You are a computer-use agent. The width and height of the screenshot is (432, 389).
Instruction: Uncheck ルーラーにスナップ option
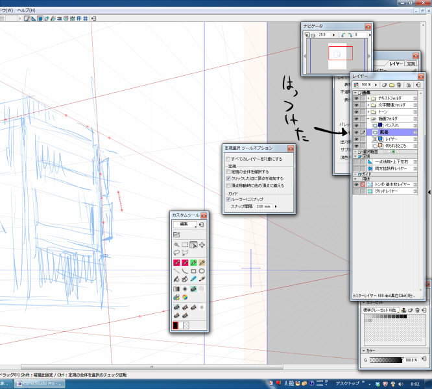coord(228,199)
